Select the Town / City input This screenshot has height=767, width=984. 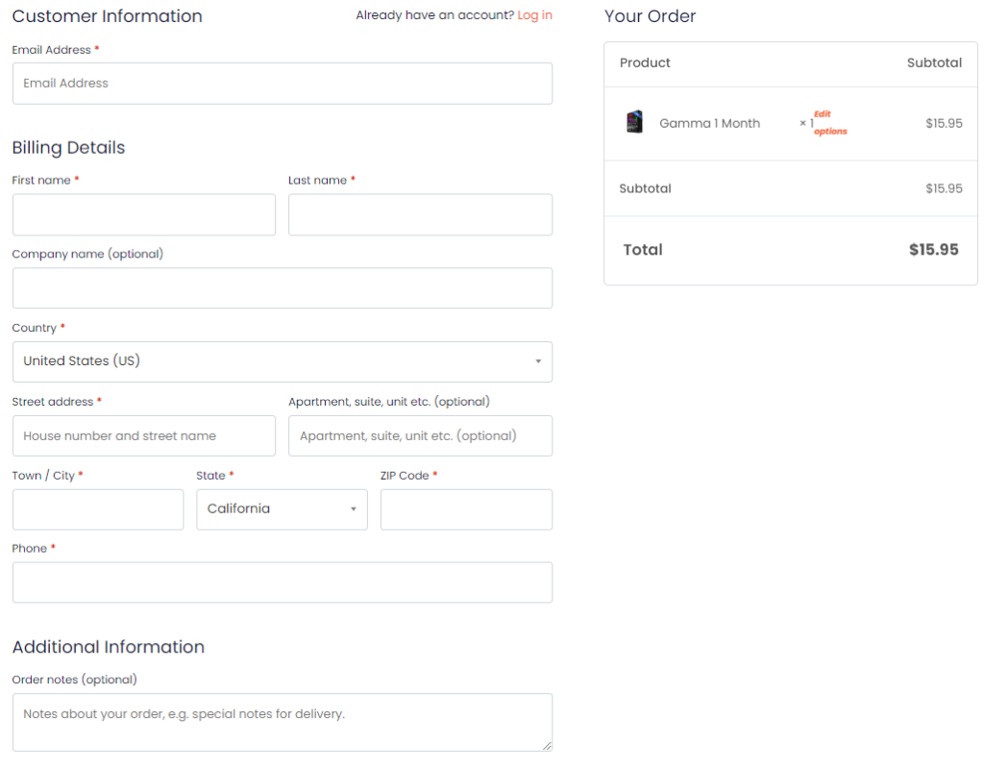click(97, 509)
